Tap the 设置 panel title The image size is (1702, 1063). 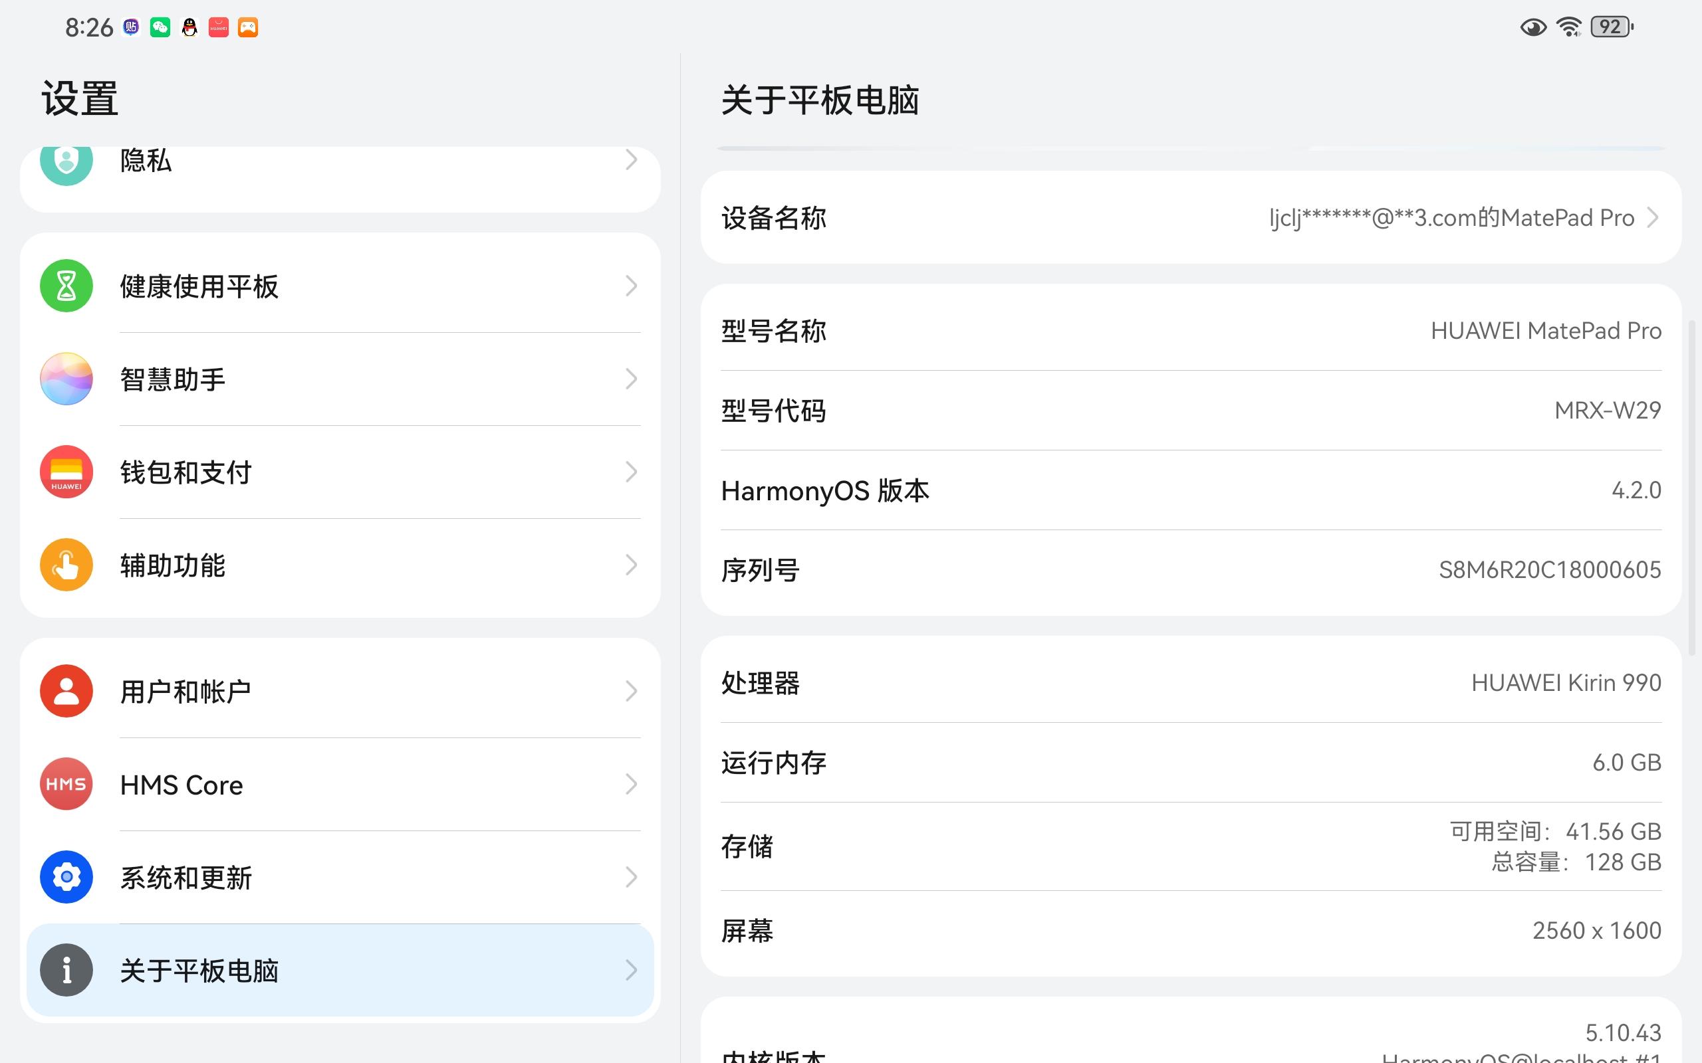tap(80, 98)
